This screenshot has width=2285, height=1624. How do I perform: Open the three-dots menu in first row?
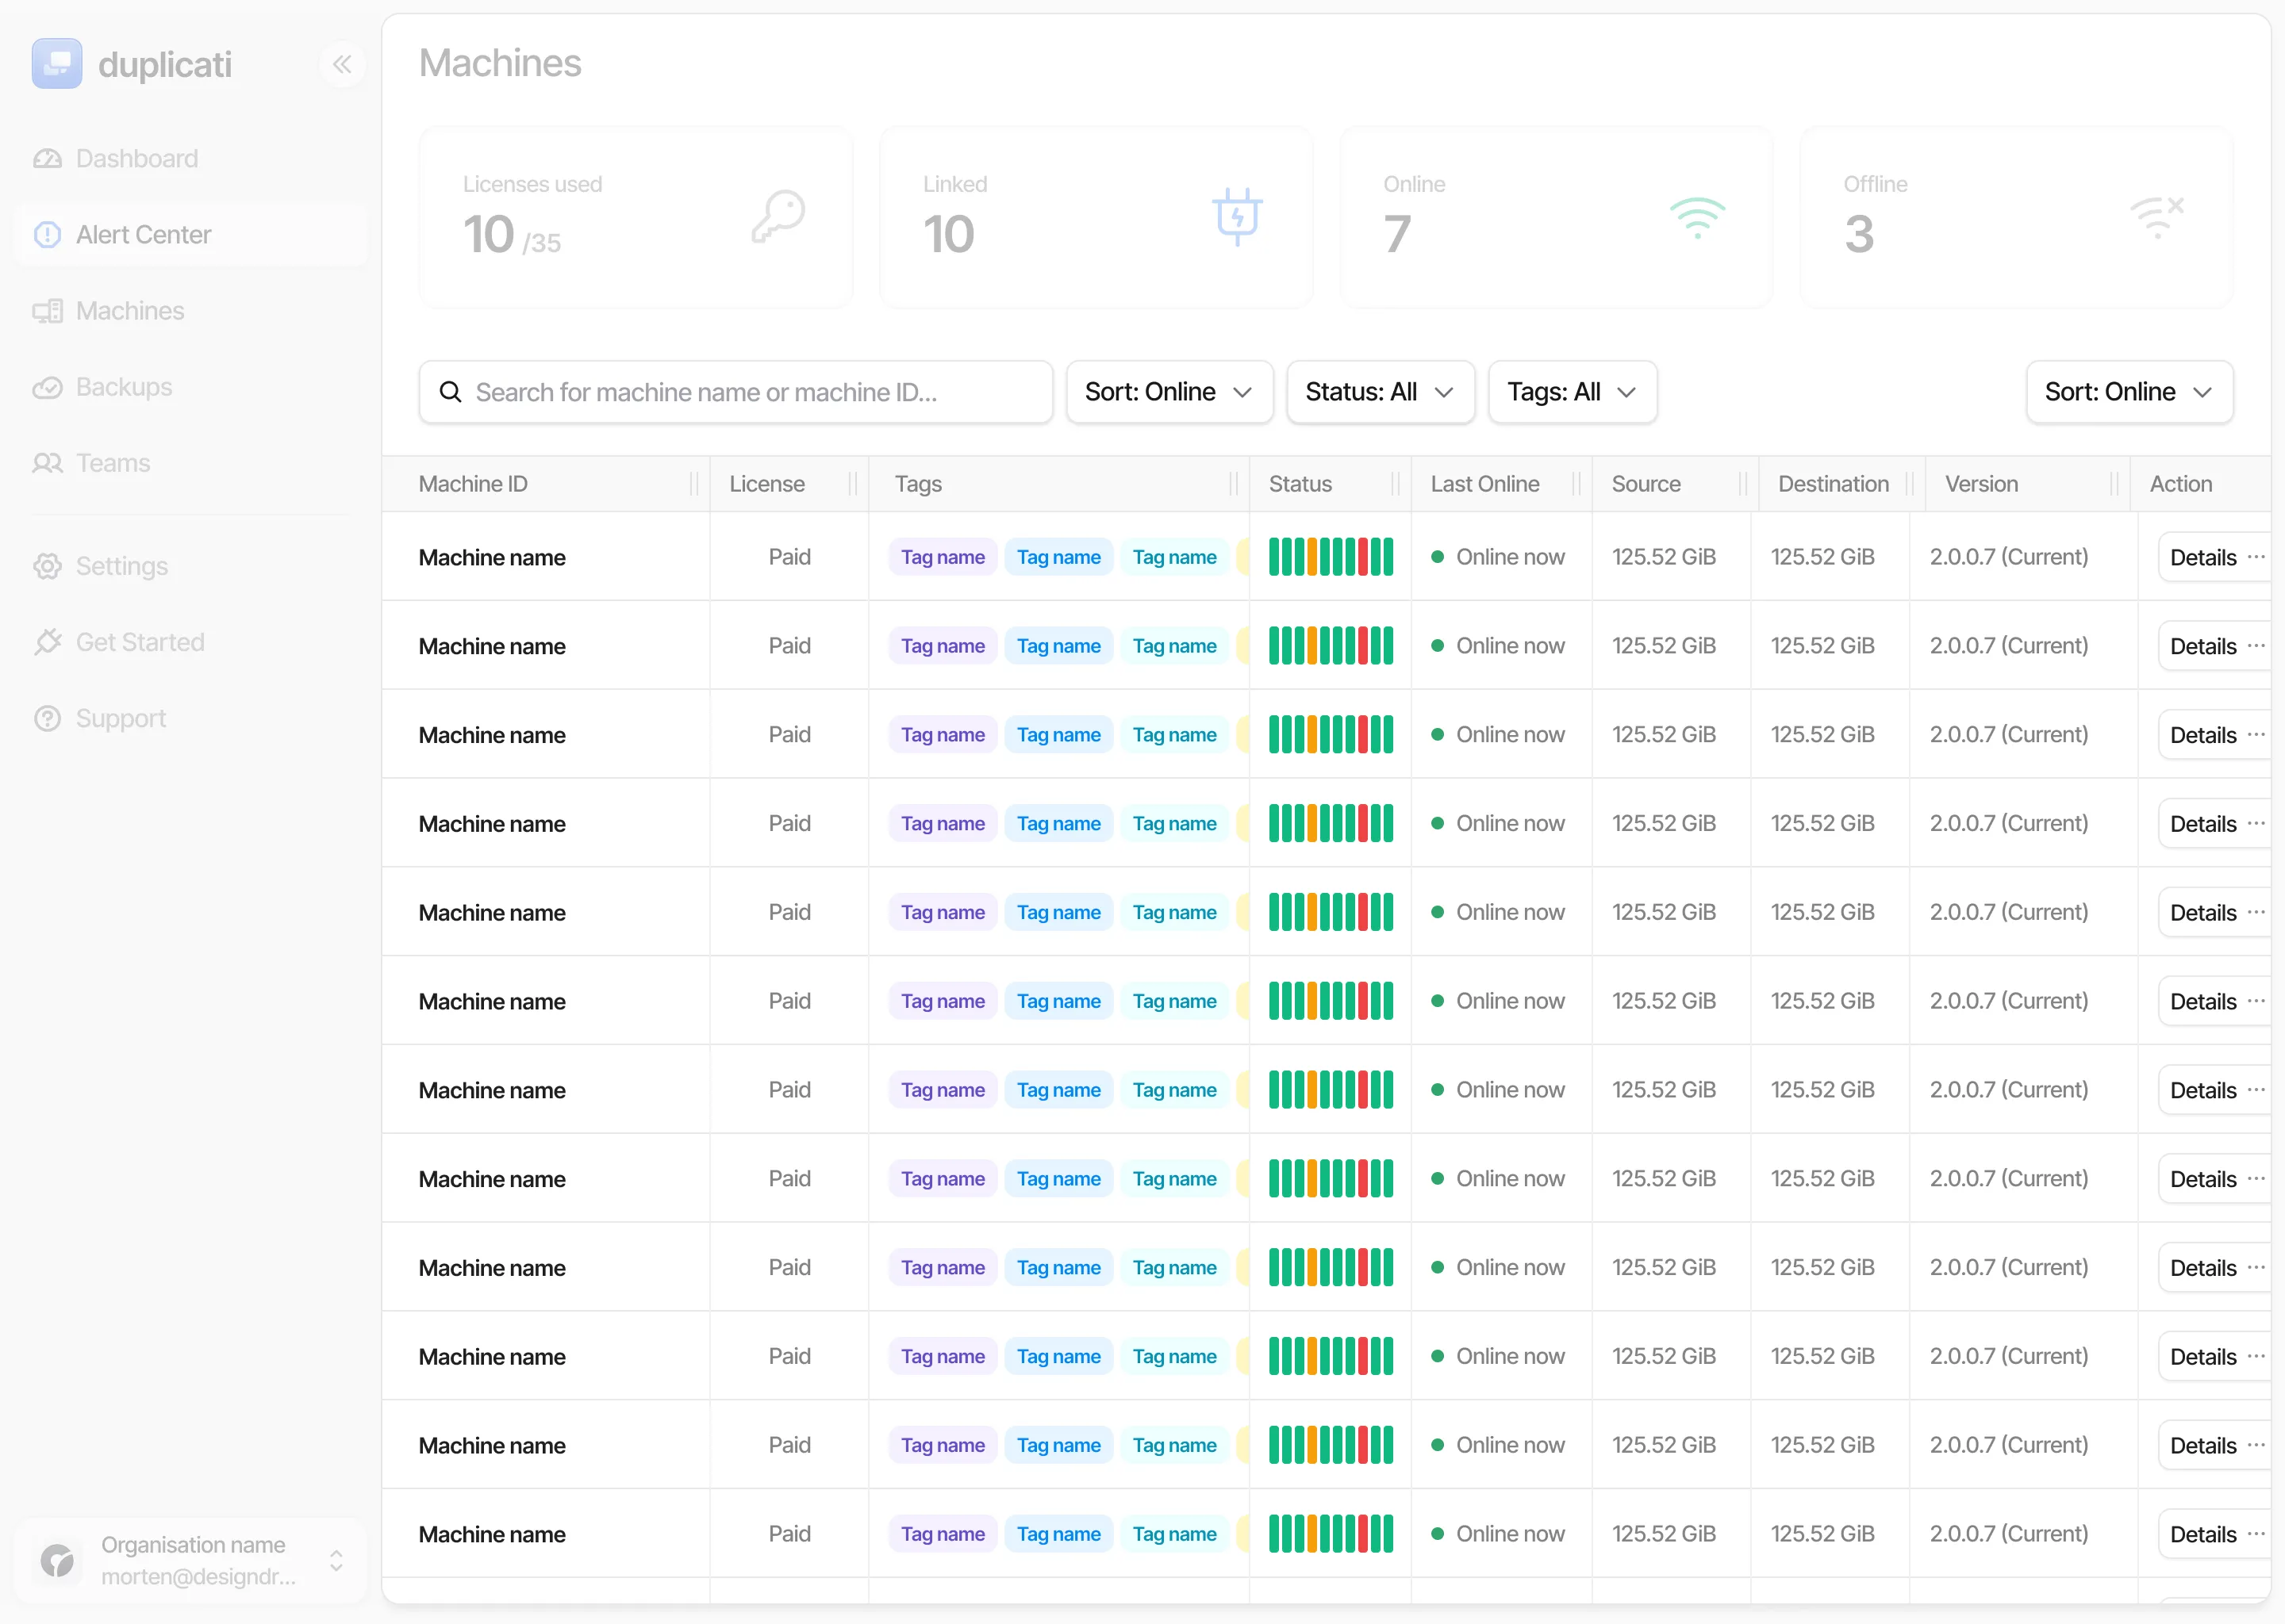[2256, 557]
